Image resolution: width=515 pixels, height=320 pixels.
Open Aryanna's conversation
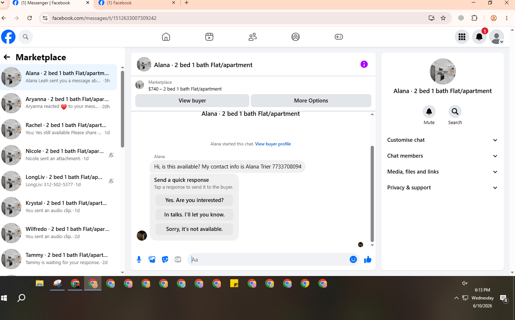click(58, 103)
